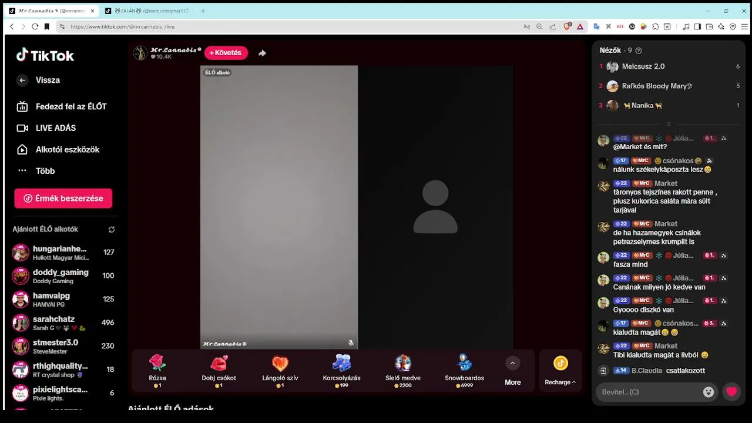Open the Recharge coins dropdown
The width and height of the screenshot is (752, 423).
click(x=560, y=371)
